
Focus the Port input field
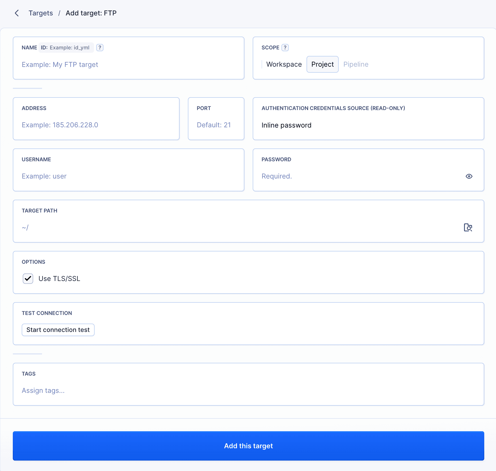click(x=216, y=125)
